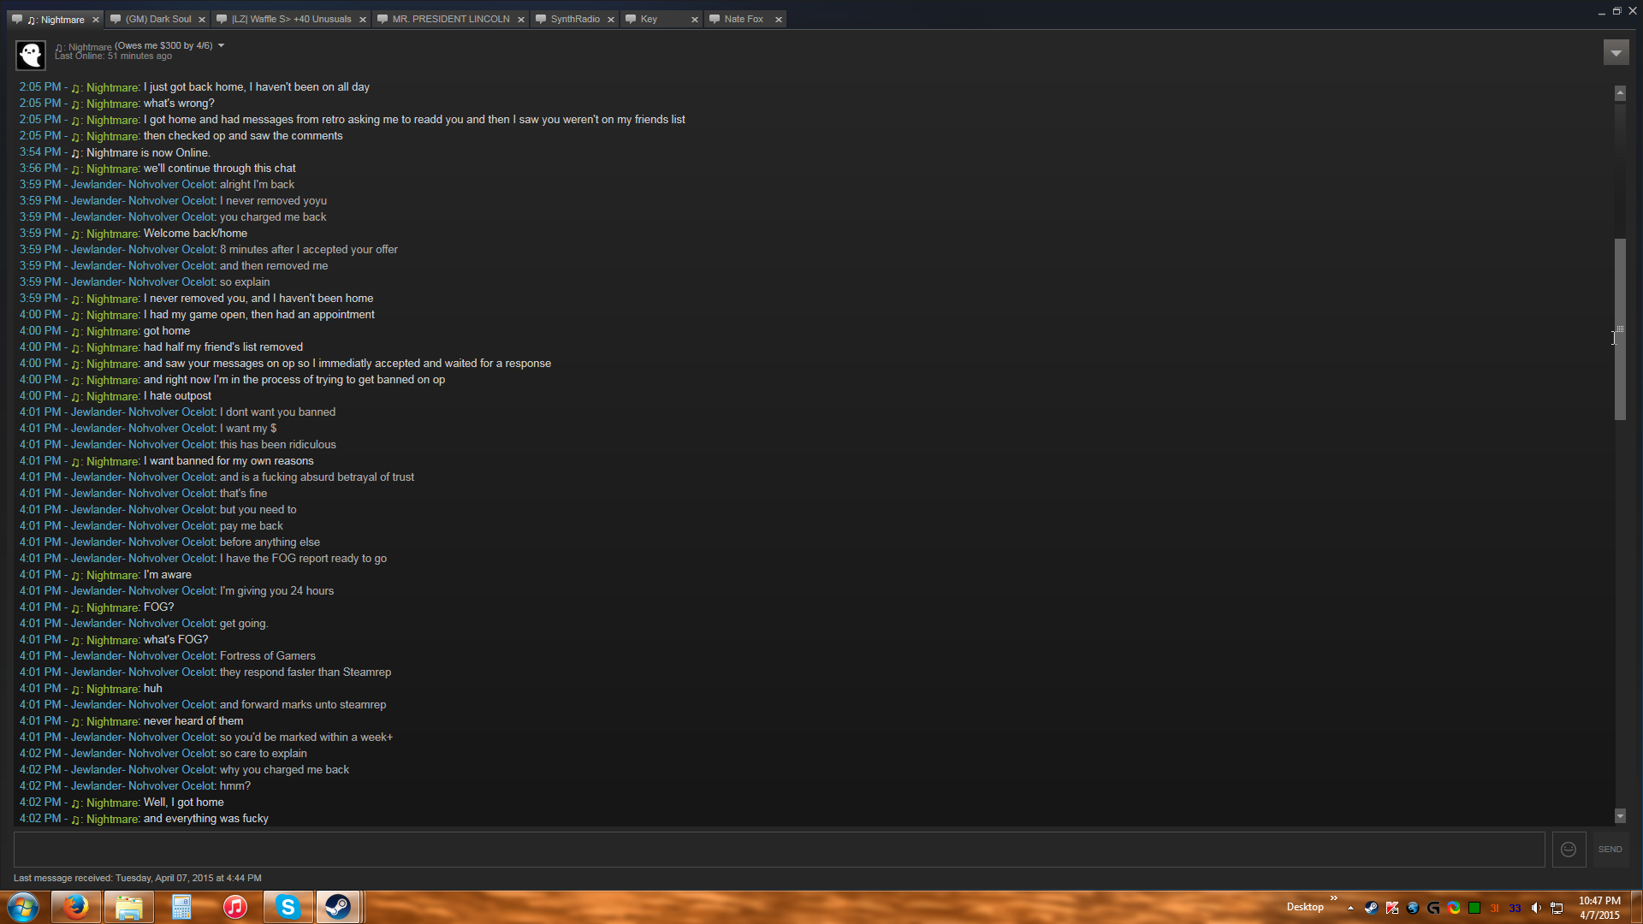The image size is (1643, 924).
Task: Open Skype from the taskbar
Action: (288, 907)
